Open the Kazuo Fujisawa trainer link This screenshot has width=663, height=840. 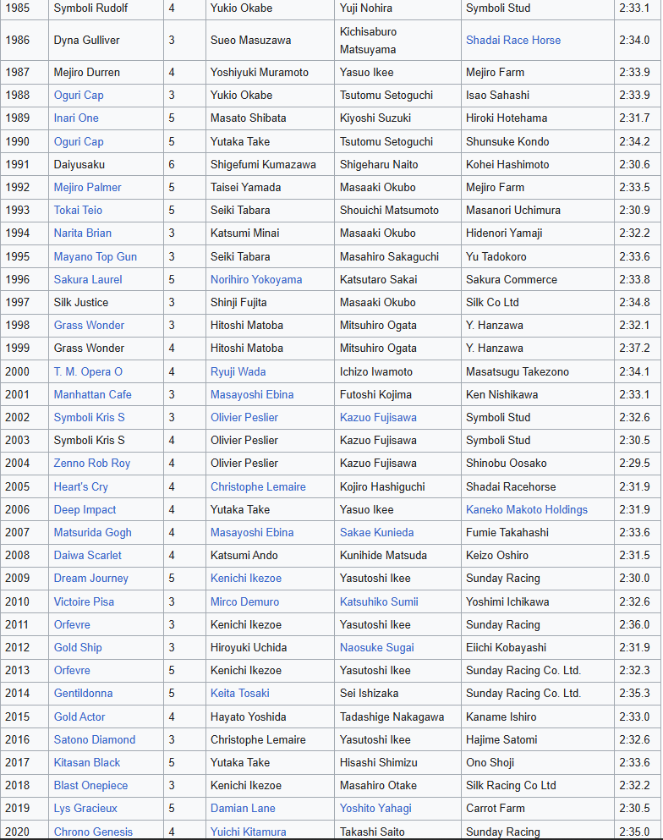point(378,417)
